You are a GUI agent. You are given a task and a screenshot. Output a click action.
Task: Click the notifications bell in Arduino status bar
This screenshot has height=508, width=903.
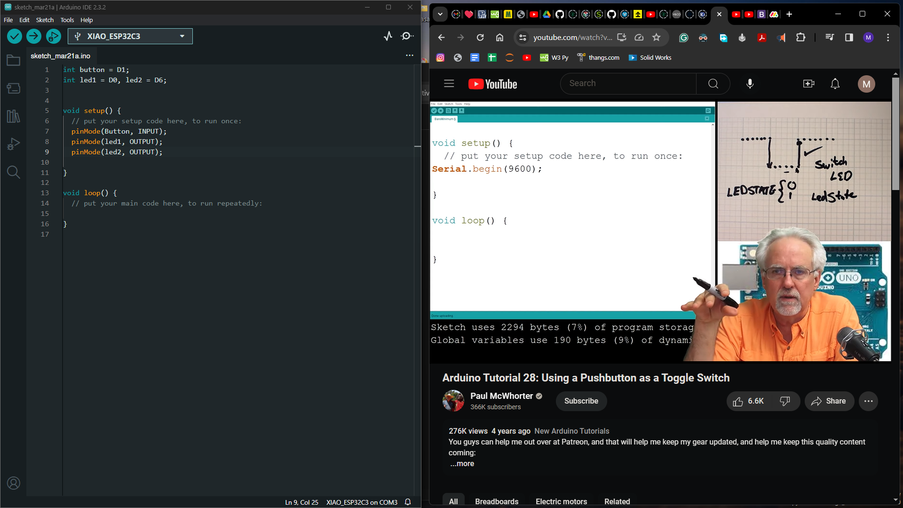[408, 502]
